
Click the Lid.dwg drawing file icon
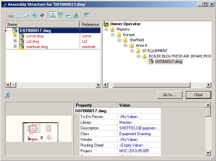[x=22, y=41]
